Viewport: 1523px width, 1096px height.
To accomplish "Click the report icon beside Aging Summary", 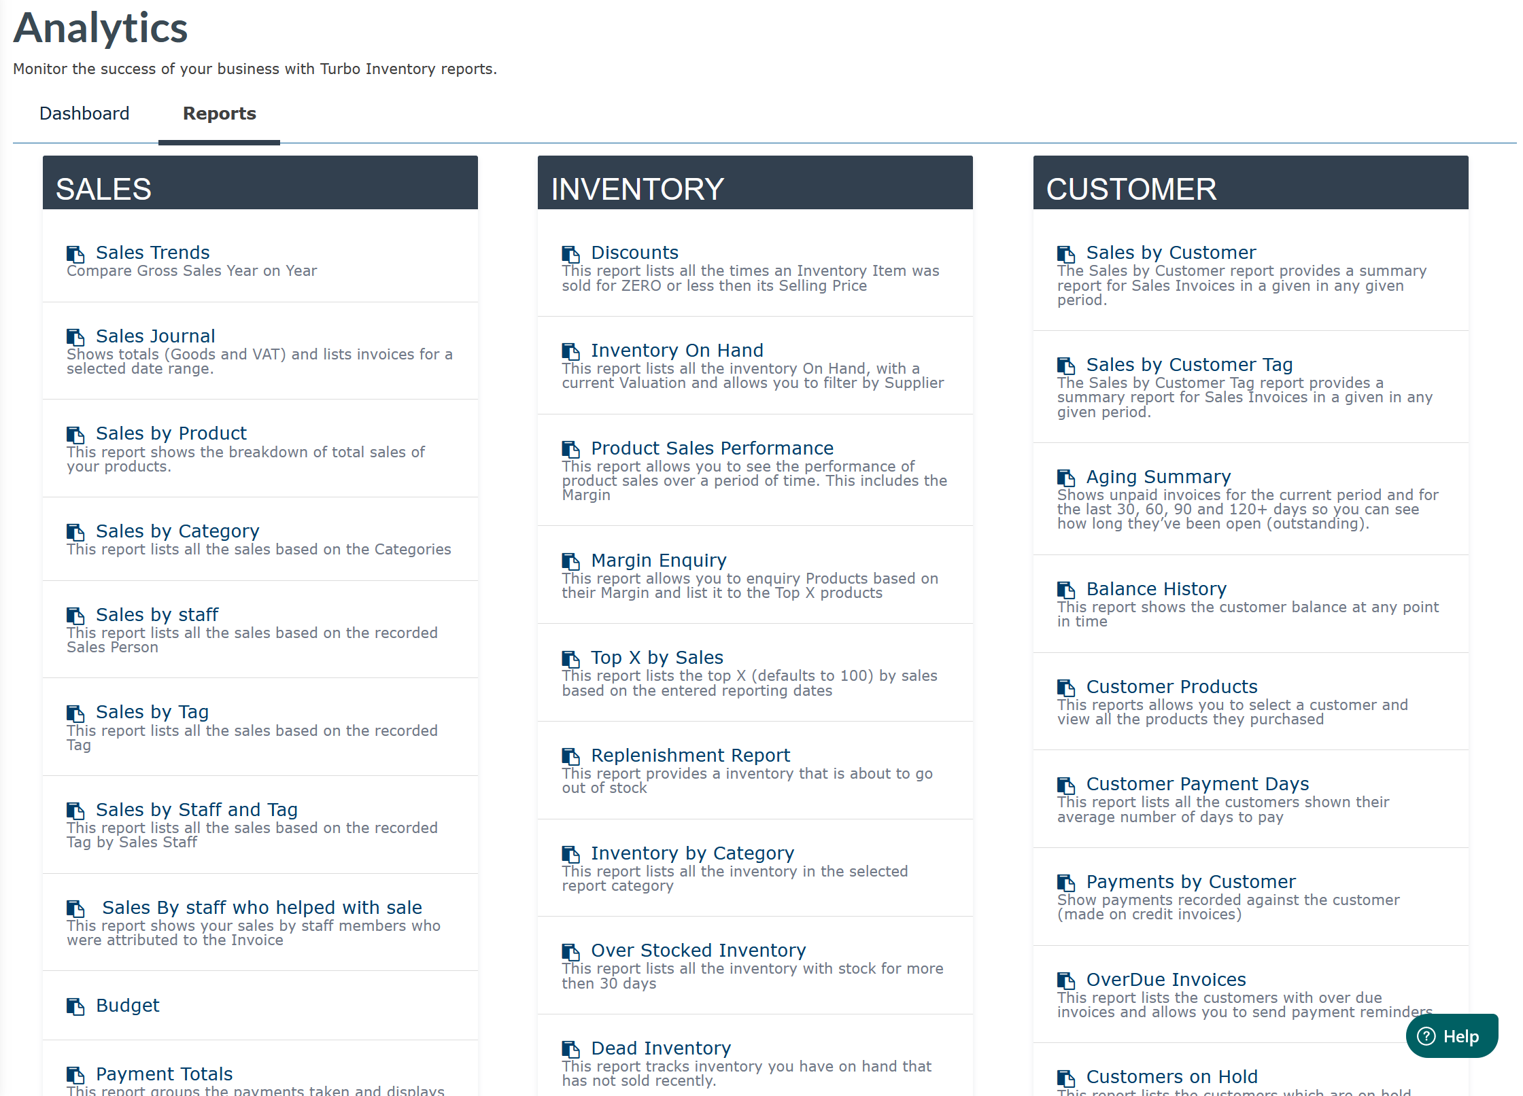I will pyautogui.click(x=1065, y=478).
